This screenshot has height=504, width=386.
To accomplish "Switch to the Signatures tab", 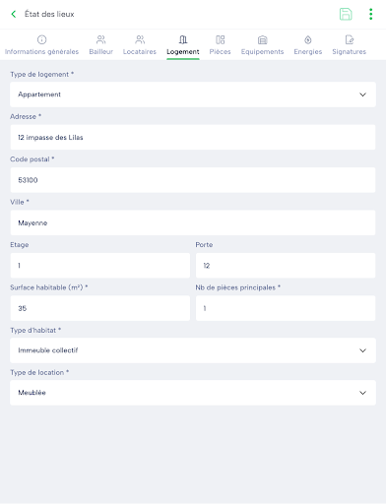I will (x=350, y=44).
